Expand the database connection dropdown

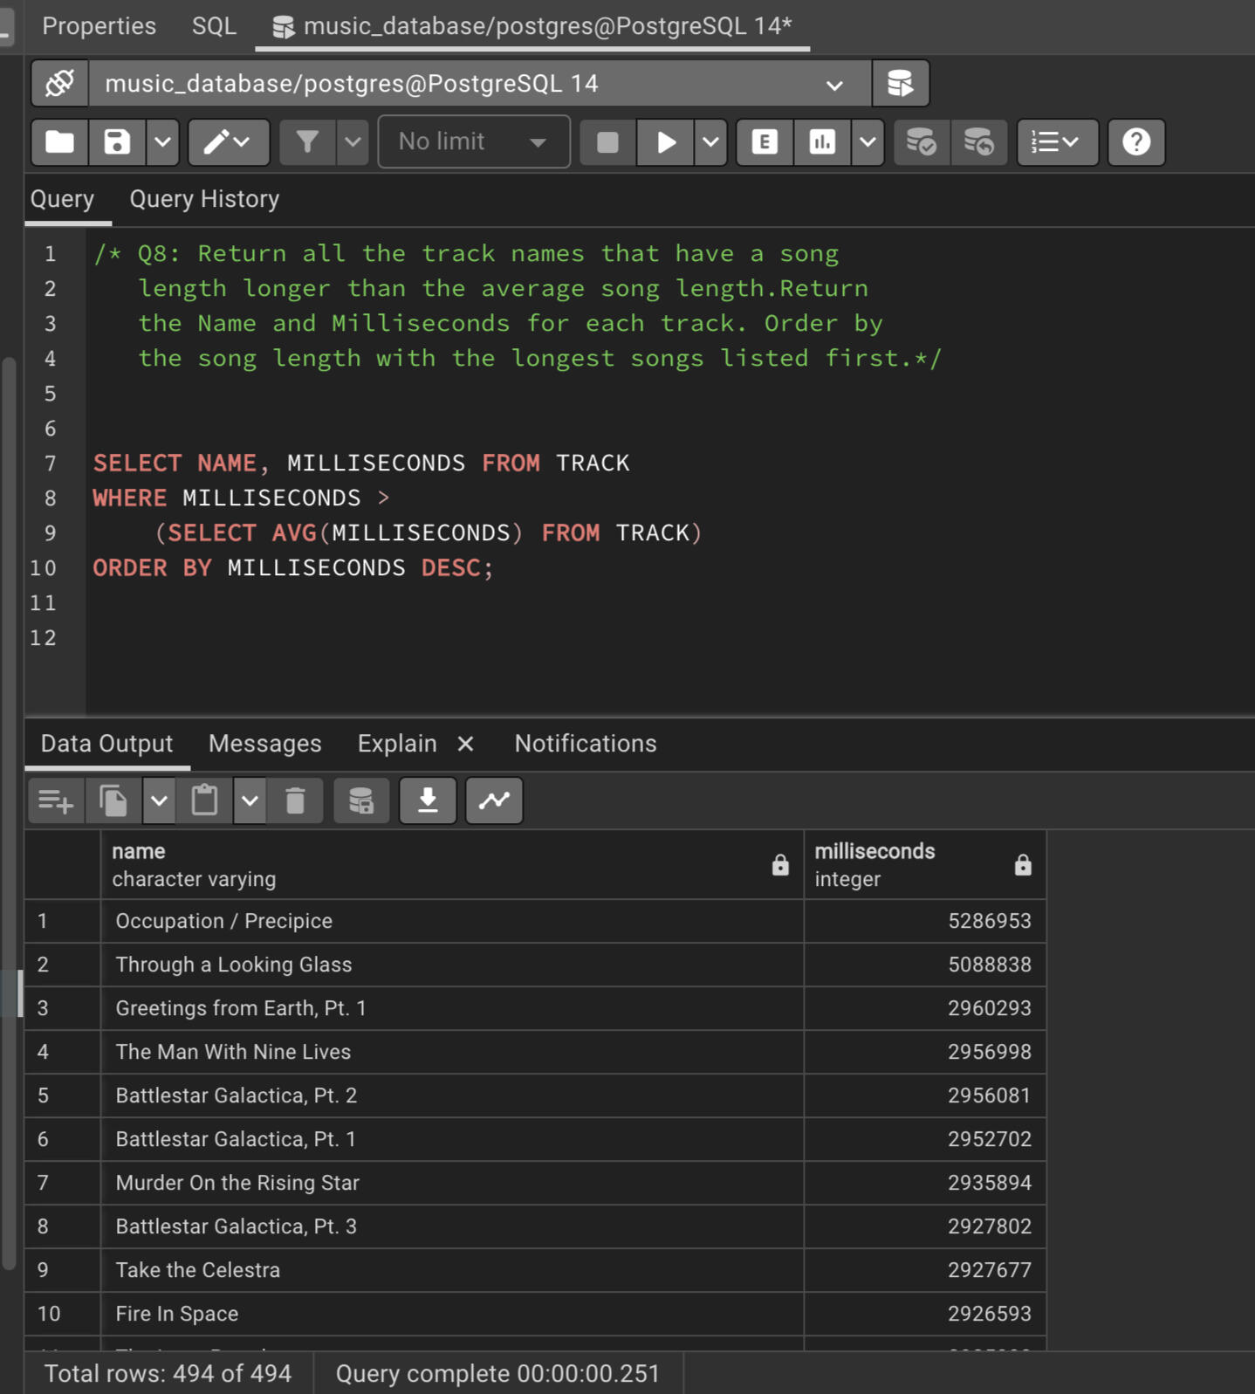click(x=834, y=85)
